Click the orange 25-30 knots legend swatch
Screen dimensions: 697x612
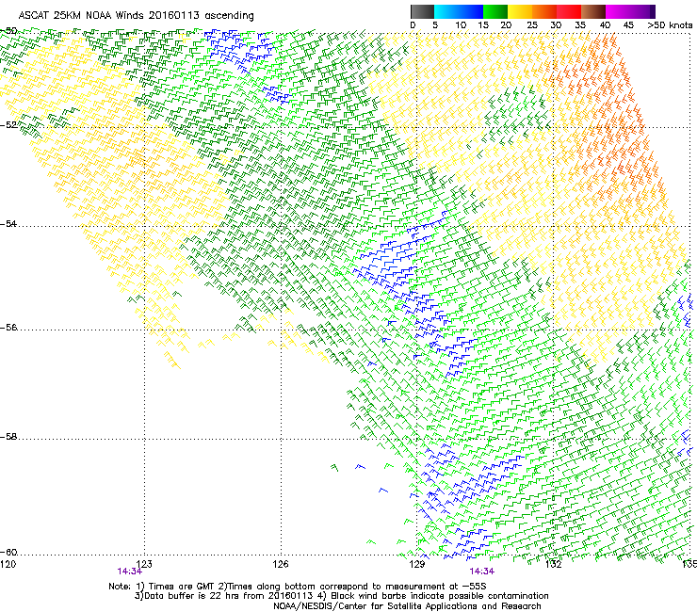pyautogui.click(x=544, y=11)
